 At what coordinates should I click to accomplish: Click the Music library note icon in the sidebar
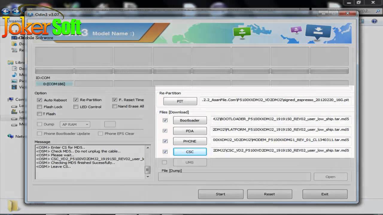[14, 75]
